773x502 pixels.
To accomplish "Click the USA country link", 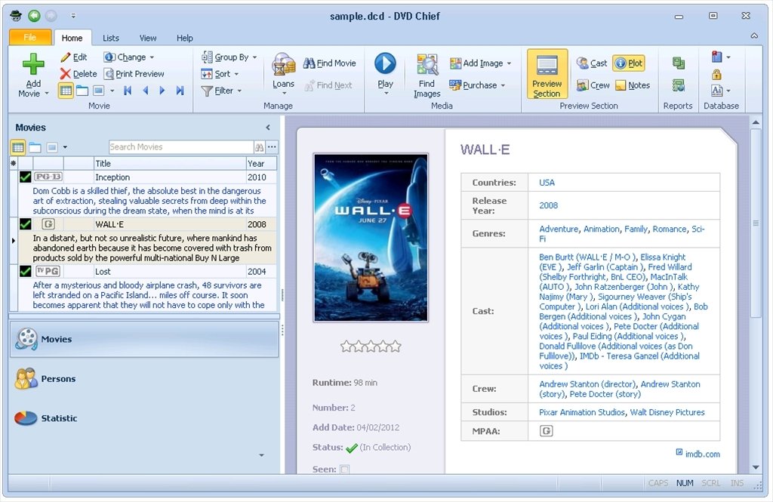I will (x=547, y=183).
